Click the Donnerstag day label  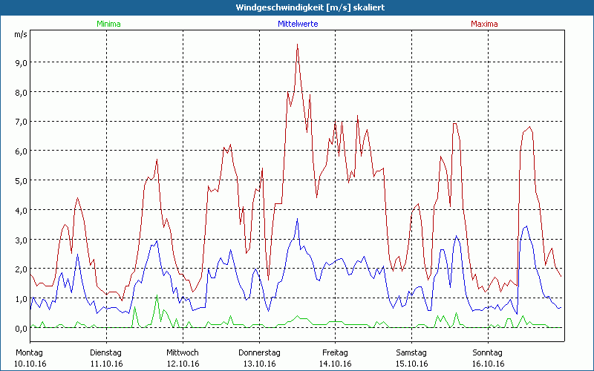[x=259, y=353]
